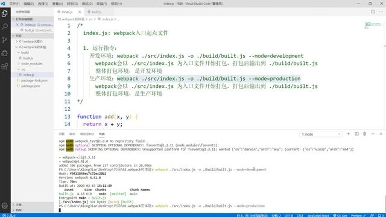Screen dimensions: 386x217
Task: Click the terminal panel vertical scrollbar
Action: (x=385, y=203)
